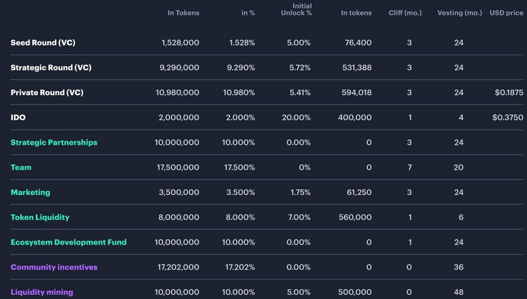
Task: Click the Private Round (VC) label
Action: (47, 93)
